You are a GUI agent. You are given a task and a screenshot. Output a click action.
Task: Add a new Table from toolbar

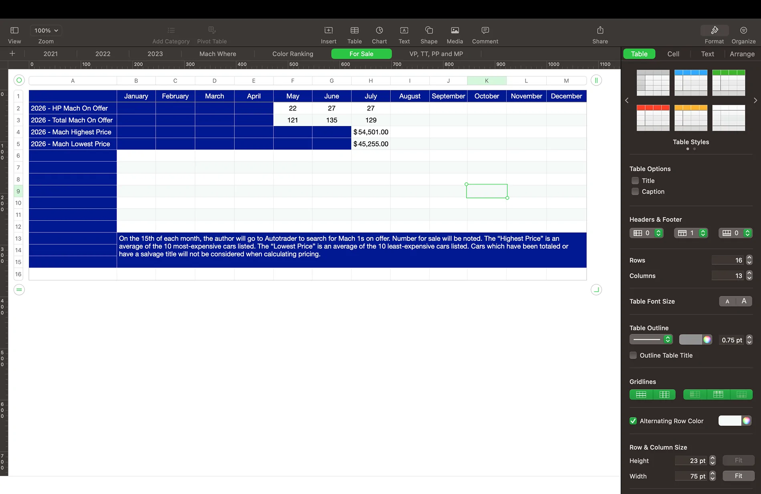click(354, 30)
